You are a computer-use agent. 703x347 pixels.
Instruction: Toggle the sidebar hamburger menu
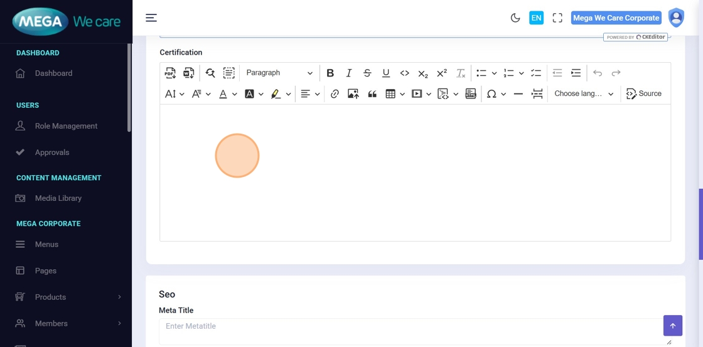pos(151,18)
